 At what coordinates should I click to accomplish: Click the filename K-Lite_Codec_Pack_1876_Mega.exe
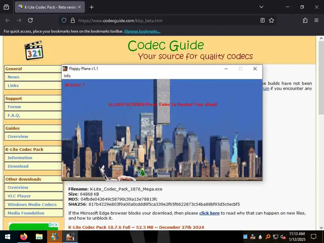click(126, 189)
